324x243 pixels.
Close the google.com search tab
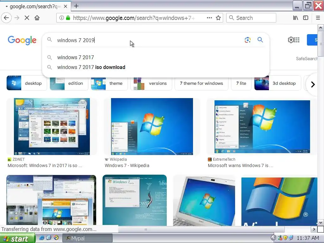point(65,6)
